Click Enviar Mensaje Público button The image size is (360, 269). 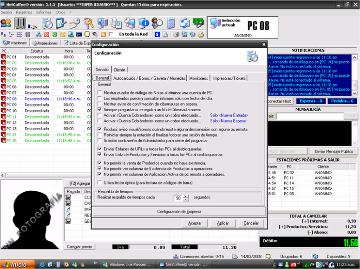point(334,151)
